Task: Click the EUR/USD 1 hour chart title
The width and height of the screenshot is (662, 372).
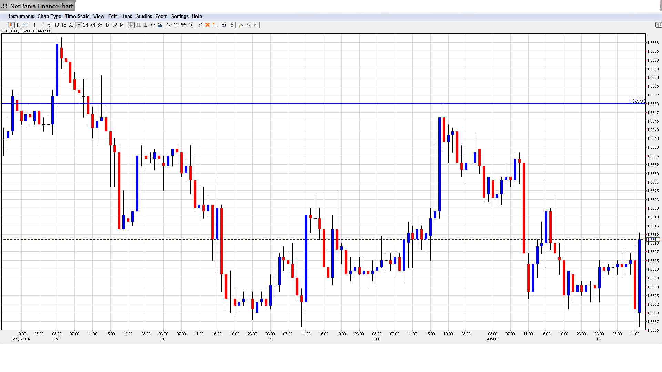Action: (x=26, y=31)
